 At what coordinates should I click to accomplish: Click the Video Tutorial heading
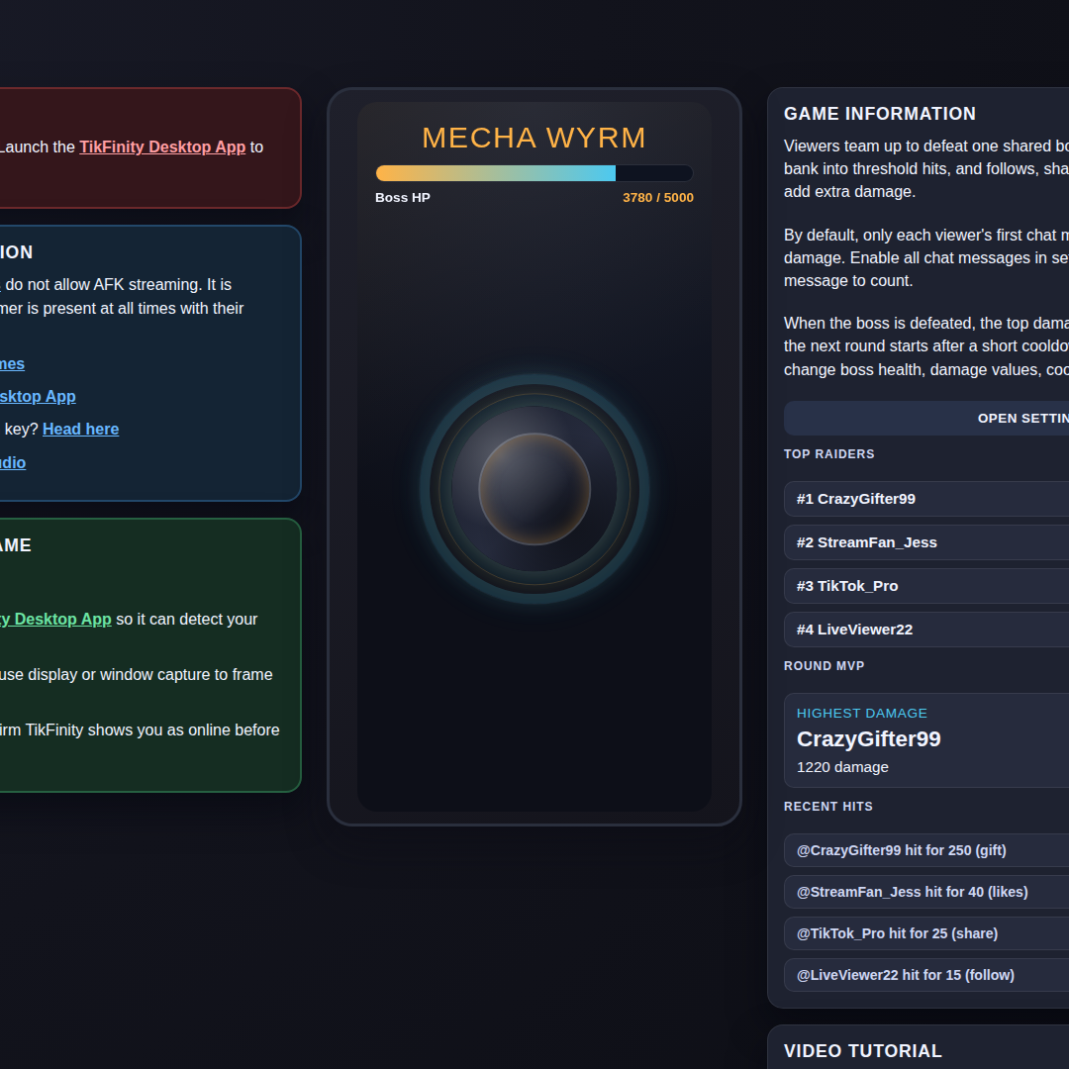[x=863, y=1050]
